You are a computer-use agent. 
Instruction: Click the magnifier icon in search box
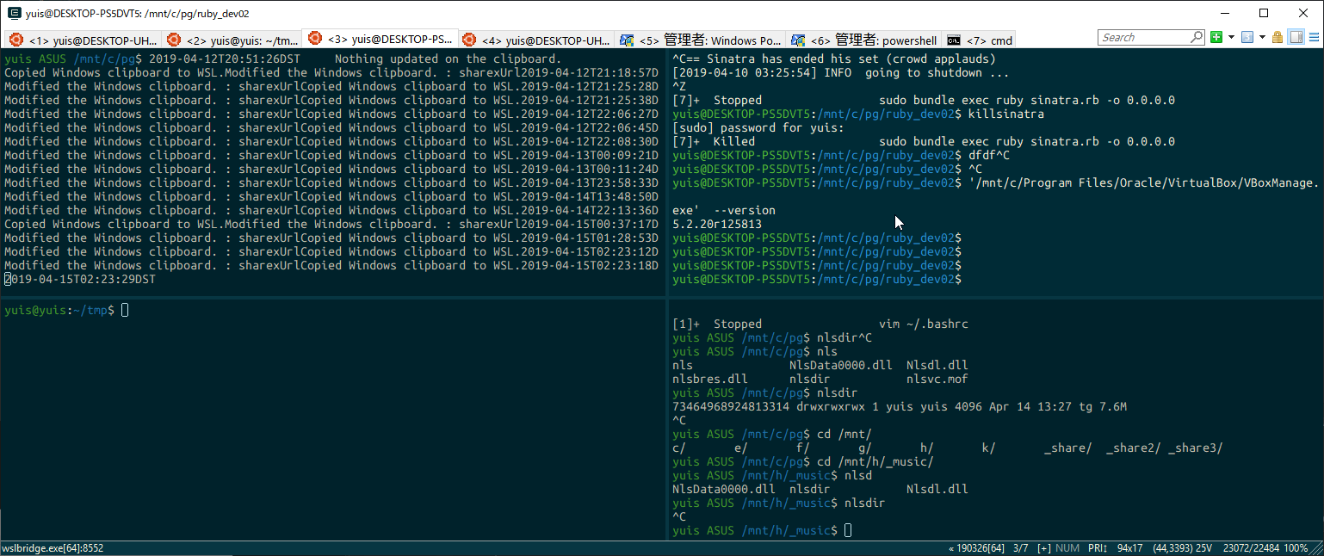[x=1197, y=38]
